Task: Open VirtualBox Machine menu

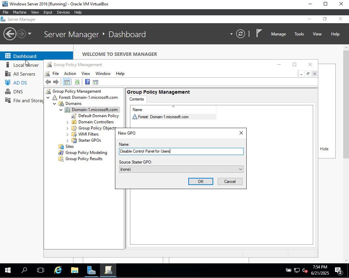Action: (x=19, y=12)
